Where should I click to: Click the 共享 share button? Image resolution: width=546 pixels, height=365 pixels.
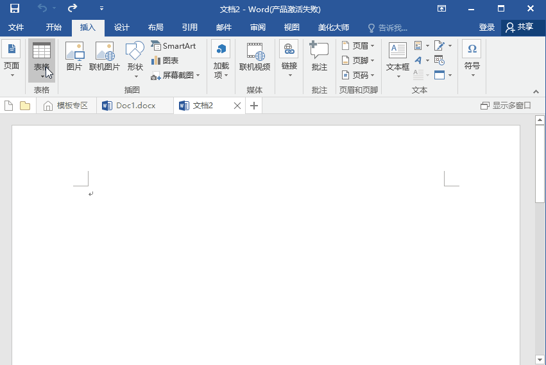tap(519, 28)
